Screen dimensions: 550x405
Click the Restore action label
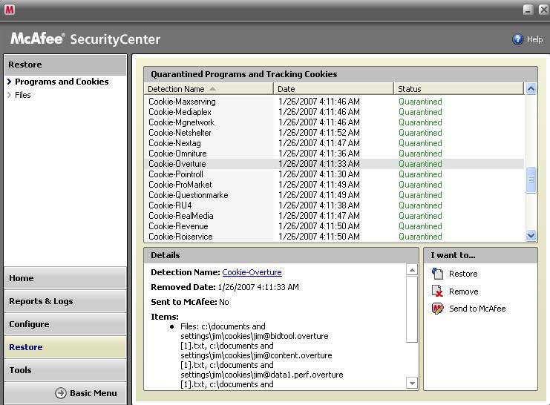click(463, 274)
